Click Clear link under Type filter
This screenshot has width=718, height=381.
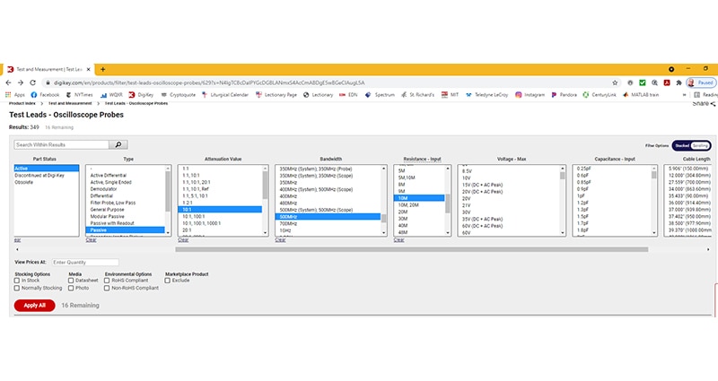click(x=91, y=239)
